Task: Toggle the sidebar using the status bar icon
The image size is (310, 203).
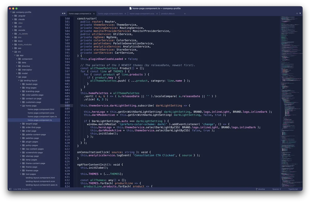Action: pos(11,189)
